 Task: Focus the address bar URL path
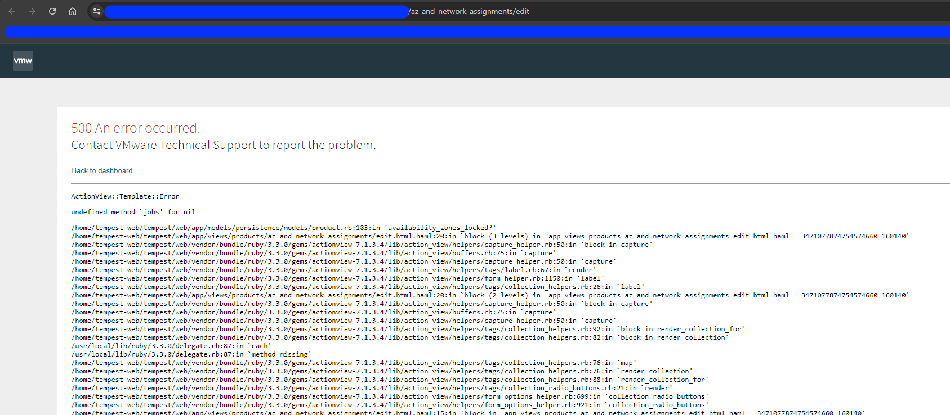[x=469, y=11]
